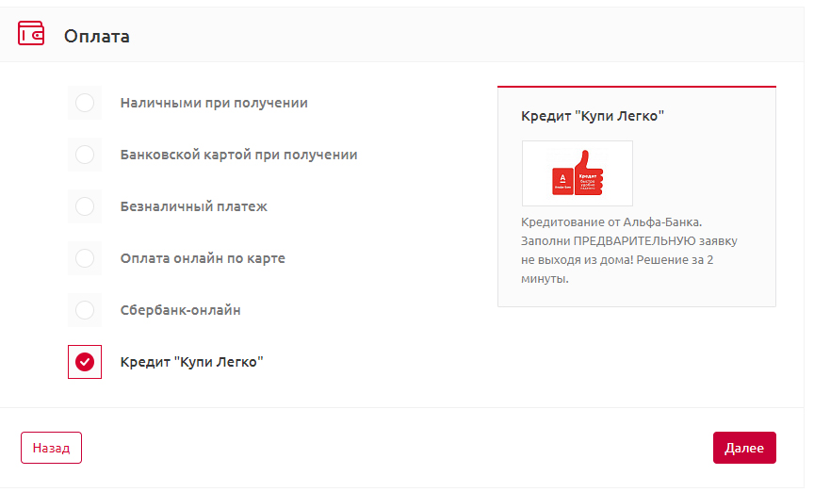Screen dimensions: 814x492
Task: Click the Сбербанк-онлайн label text
Action: pos(181,310)
